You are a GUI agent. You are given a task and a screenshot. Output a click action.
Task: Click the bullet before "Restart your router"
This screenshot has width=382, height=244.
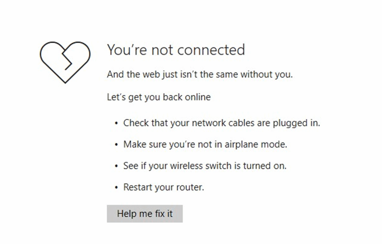click(116, 188)
